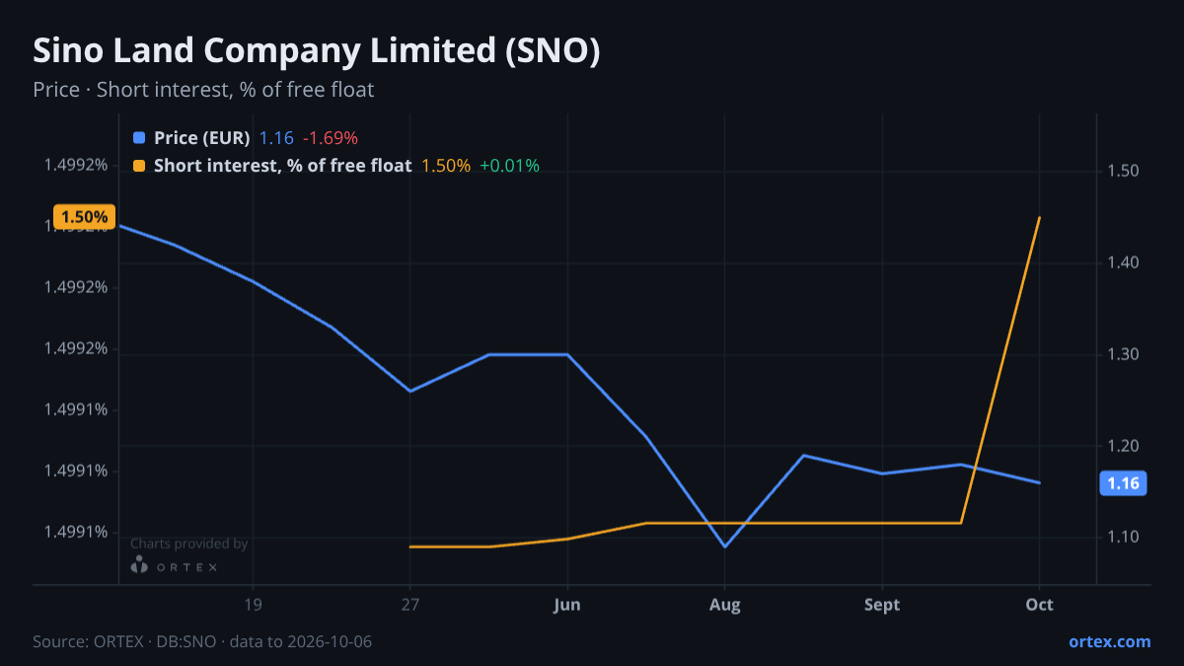The height and width of the screenshot is (666, 1184).
Task: Open the ortex.com link
Action: point(1110,641)
